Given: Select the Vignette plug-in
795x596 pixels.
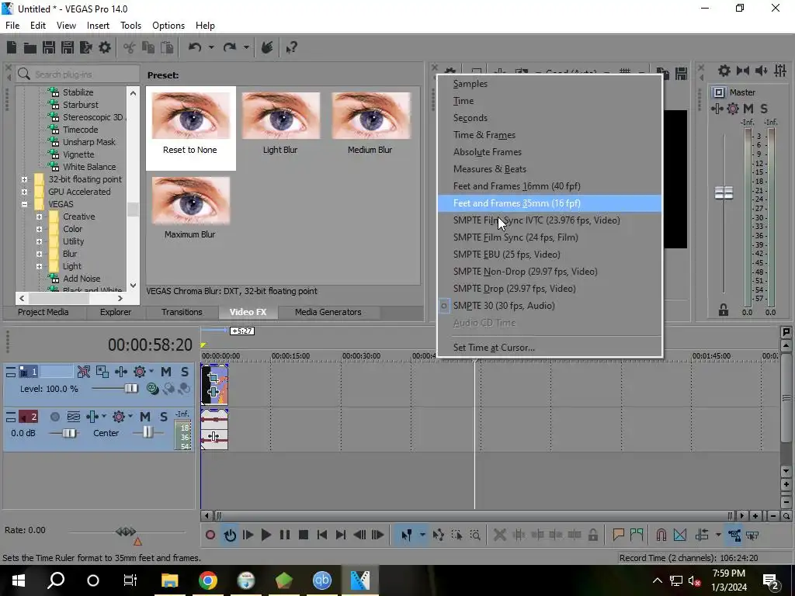Looking at the screenshot, I should tap(78, 154).
